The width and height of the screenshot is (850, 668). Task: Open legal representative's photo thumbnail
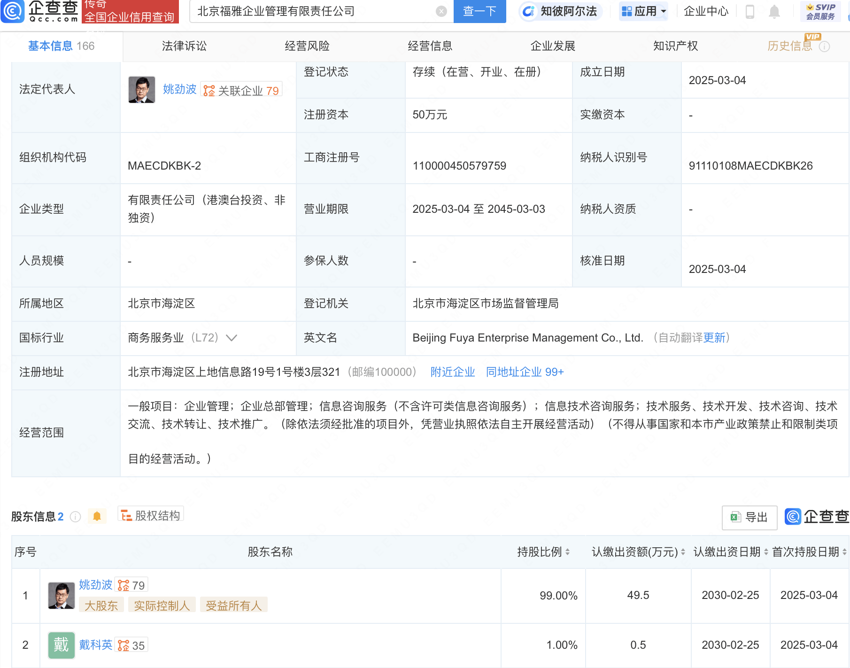(142, 89)
